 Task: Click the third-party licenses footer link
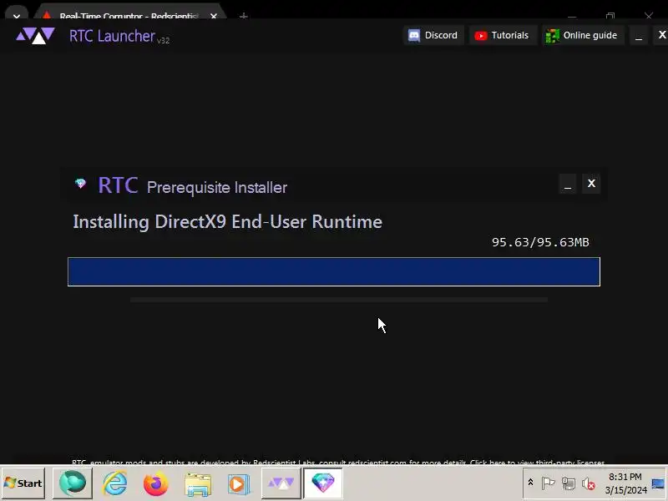pos(537,462)
